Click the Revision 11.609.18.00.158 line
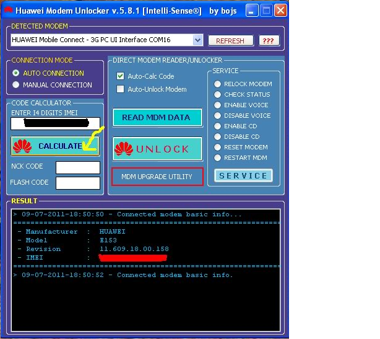 (x=93, y=249)
